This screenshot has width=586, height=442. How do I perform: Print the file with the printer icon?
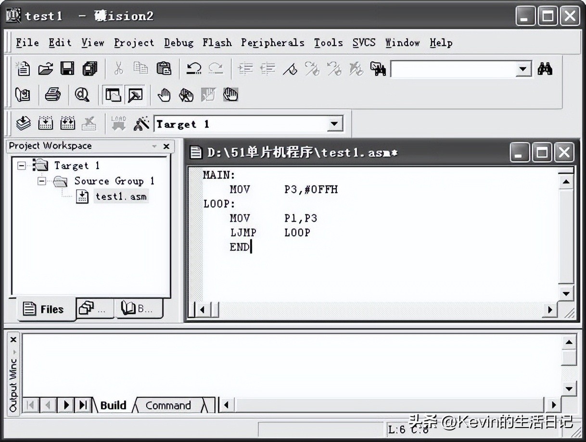tap(52, 95)
